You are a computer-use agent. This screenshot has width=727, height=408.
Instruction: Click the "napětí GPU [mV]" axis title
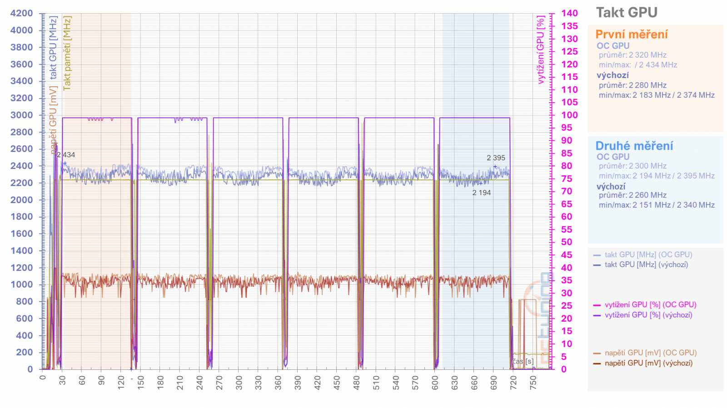(53, 120)
